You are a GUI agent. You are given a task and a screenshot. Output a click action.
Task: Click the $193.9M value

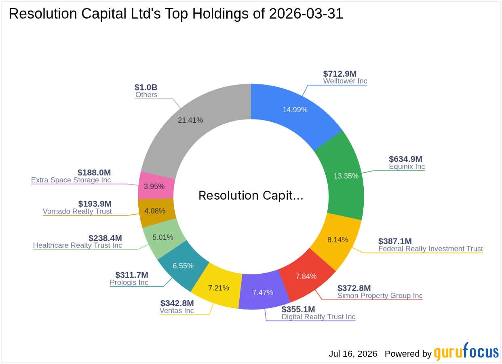[95, 203]
